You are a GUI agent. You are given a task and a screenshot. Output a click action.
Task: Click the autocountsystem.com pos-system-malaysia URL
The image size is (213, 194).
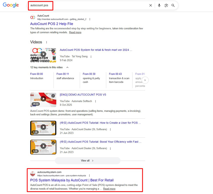coord(61,176)
